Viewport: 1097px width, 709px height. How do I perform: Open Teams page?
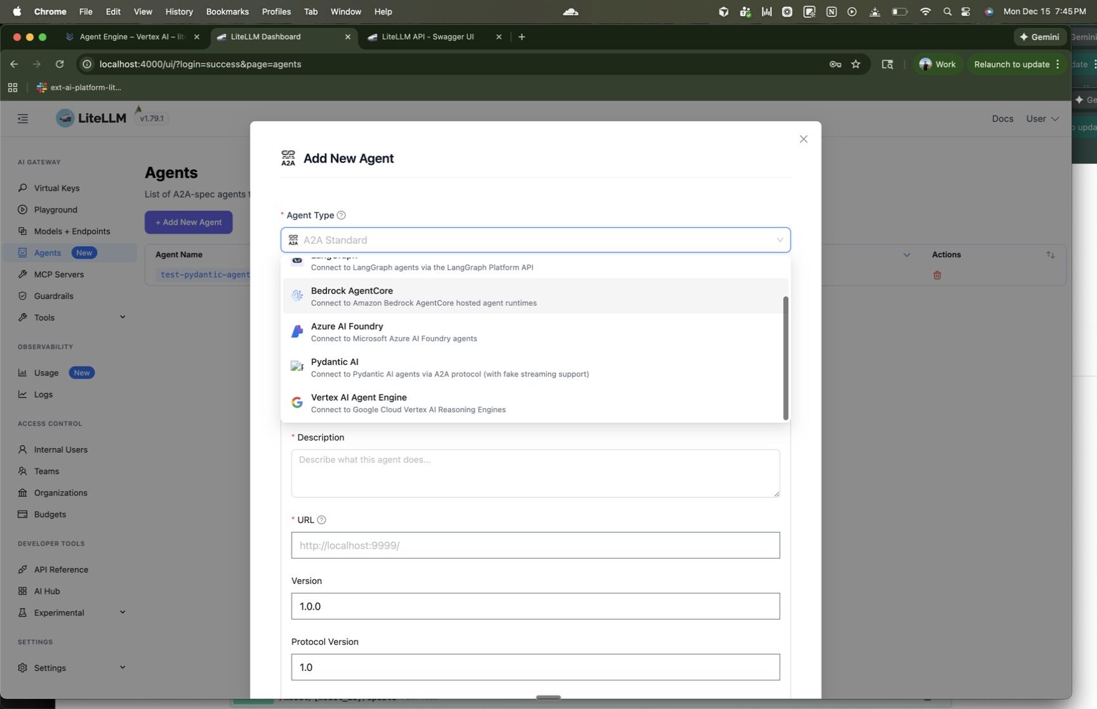(x=46, y=471)
